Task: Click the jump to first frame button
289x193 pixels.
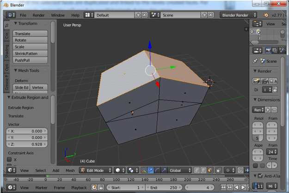Action: point(224,187)
